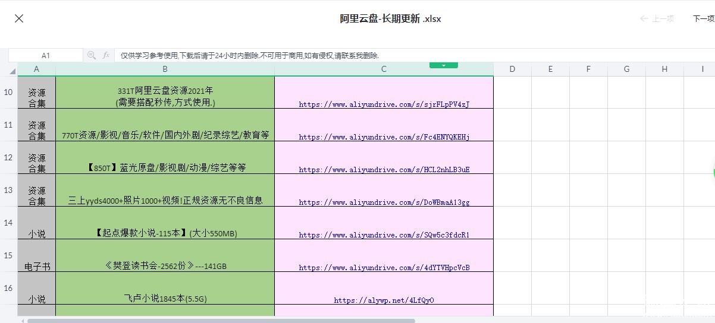The image size is (715, 323).
Task: Click the formula bar content text
Action: coord(249,55)
